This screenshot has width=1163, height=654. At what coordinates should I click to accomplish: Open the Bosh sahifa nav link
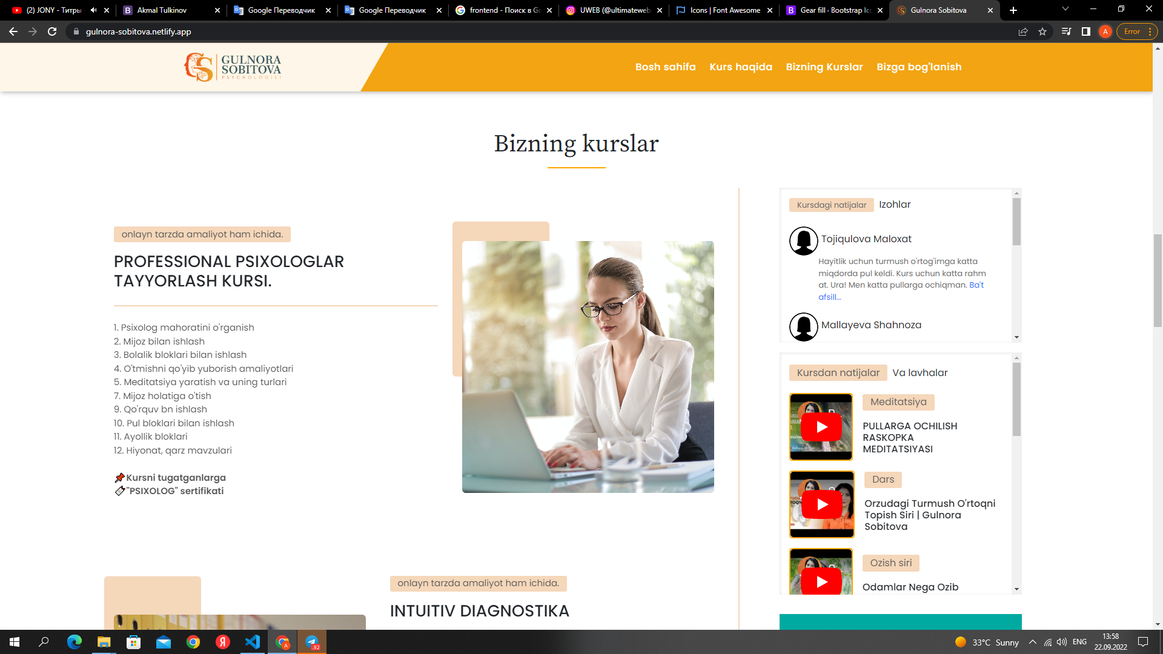point(665,67)
